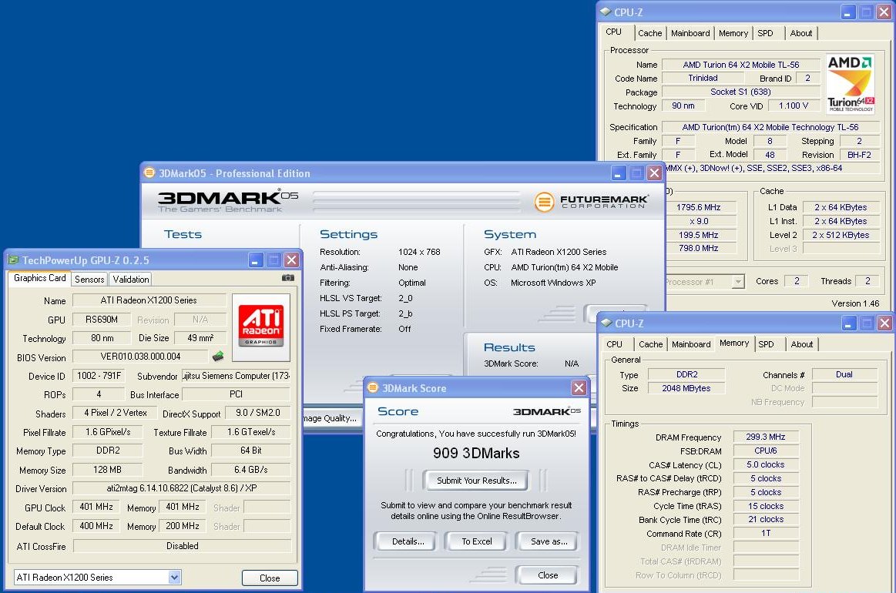
Task: Click the Close button at GPU-Z bottom
Action: coord(270,578)
